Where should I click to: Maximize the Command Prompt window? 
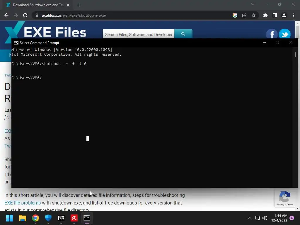[x=277, y=42]
